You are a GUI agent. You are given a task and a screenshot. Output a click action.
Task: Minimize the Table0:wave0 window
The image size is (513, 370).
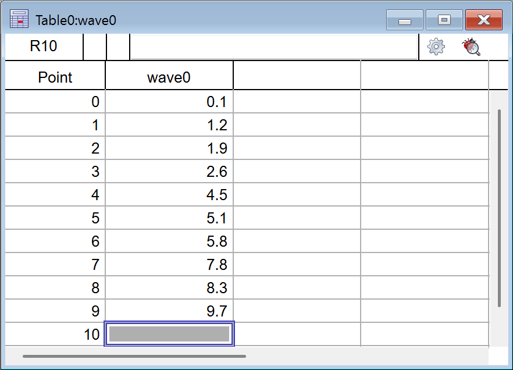point(405,20)
